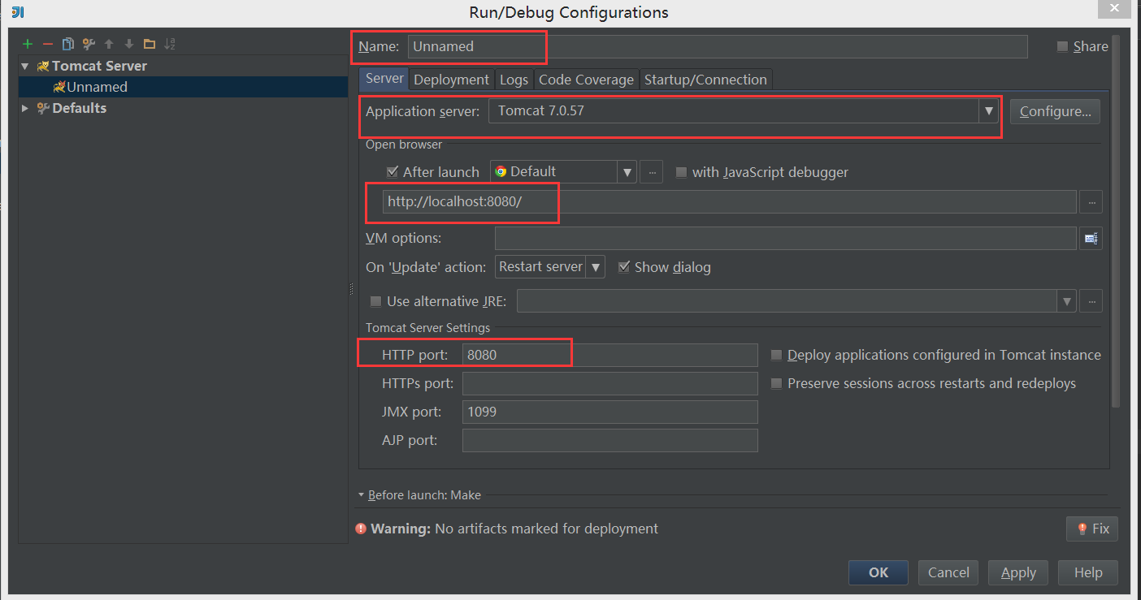
Task: Toggle the Show dialog checkbox
Action: click(x=624, y=267)
